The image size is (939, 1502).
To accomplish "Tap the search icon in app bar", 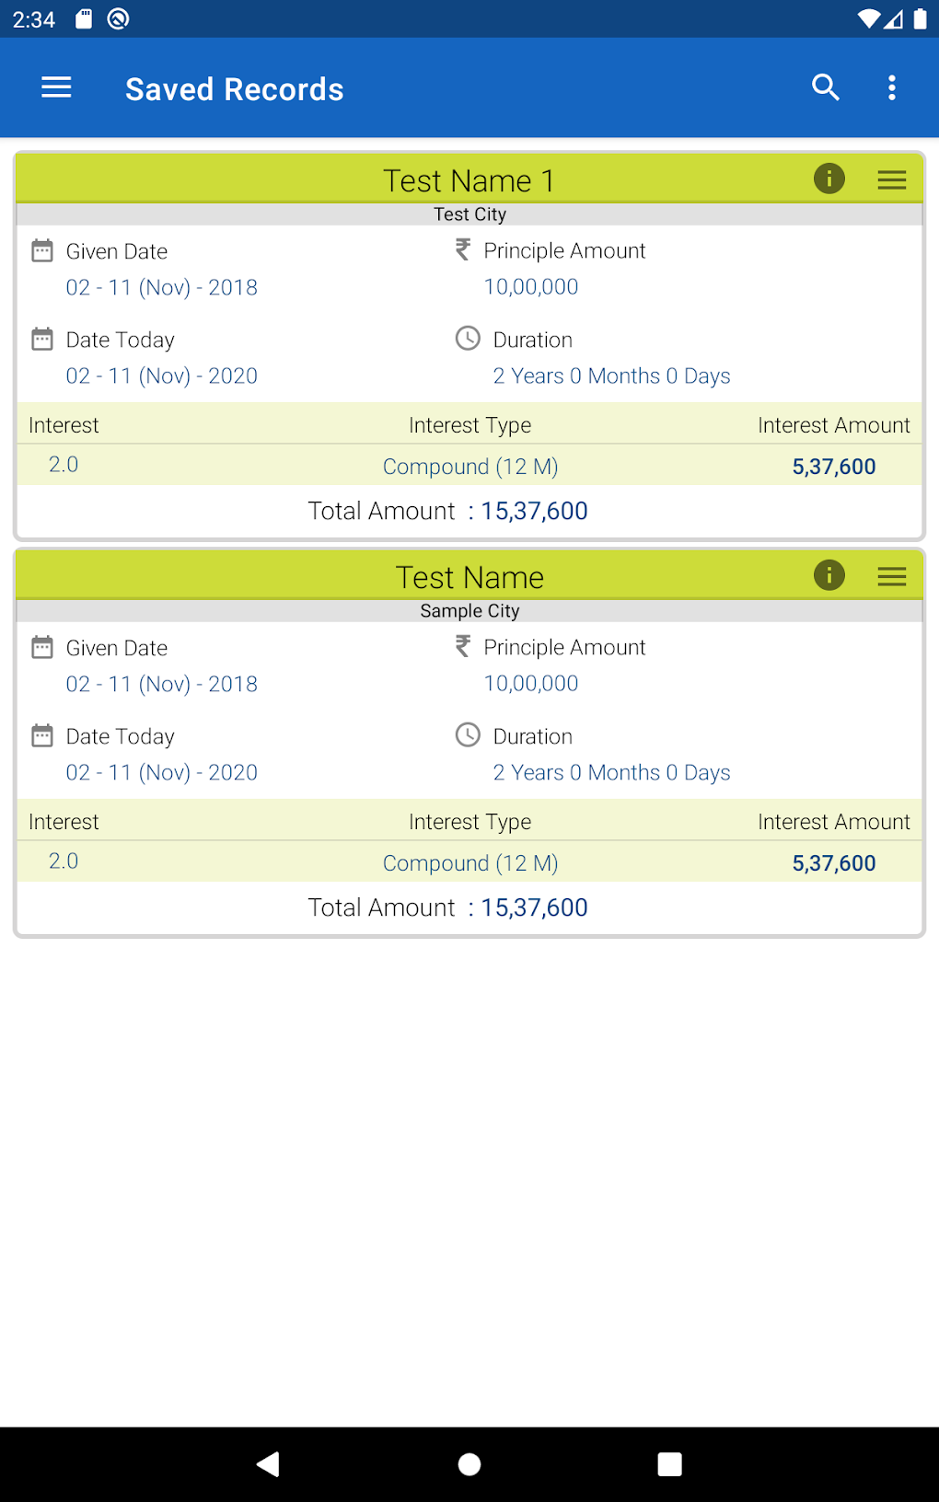I will tap(826, 88).
